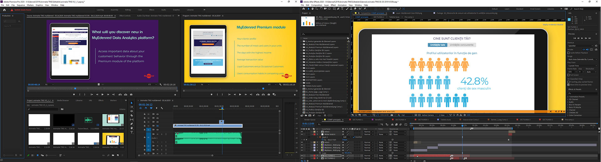Viewport: 601px width, 162px height.
Task: Toggle V5 track output eye icon
Action: click(157, 114)
